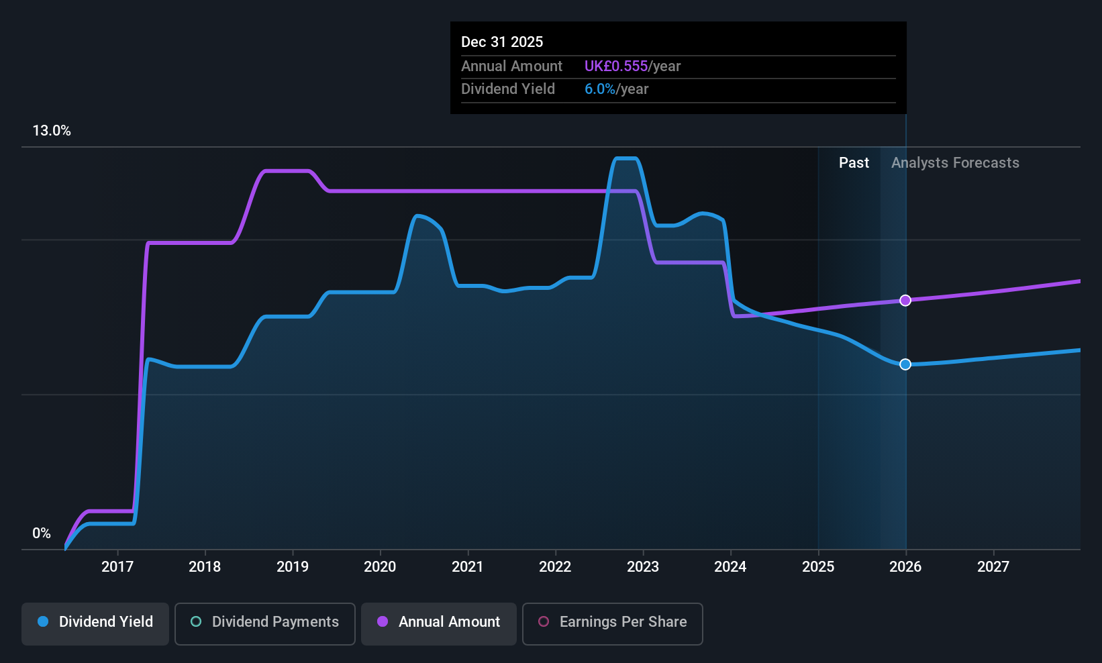Click the 2027 axis label
The width and height of the screenshot is (1102, 663).
pos(993,567)
